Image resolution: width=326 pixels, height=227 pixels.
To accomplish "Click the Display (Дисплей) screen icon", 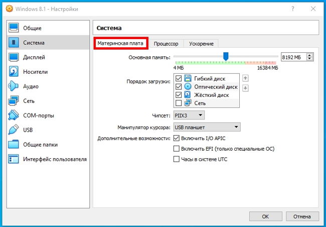I will coord(14,57).
